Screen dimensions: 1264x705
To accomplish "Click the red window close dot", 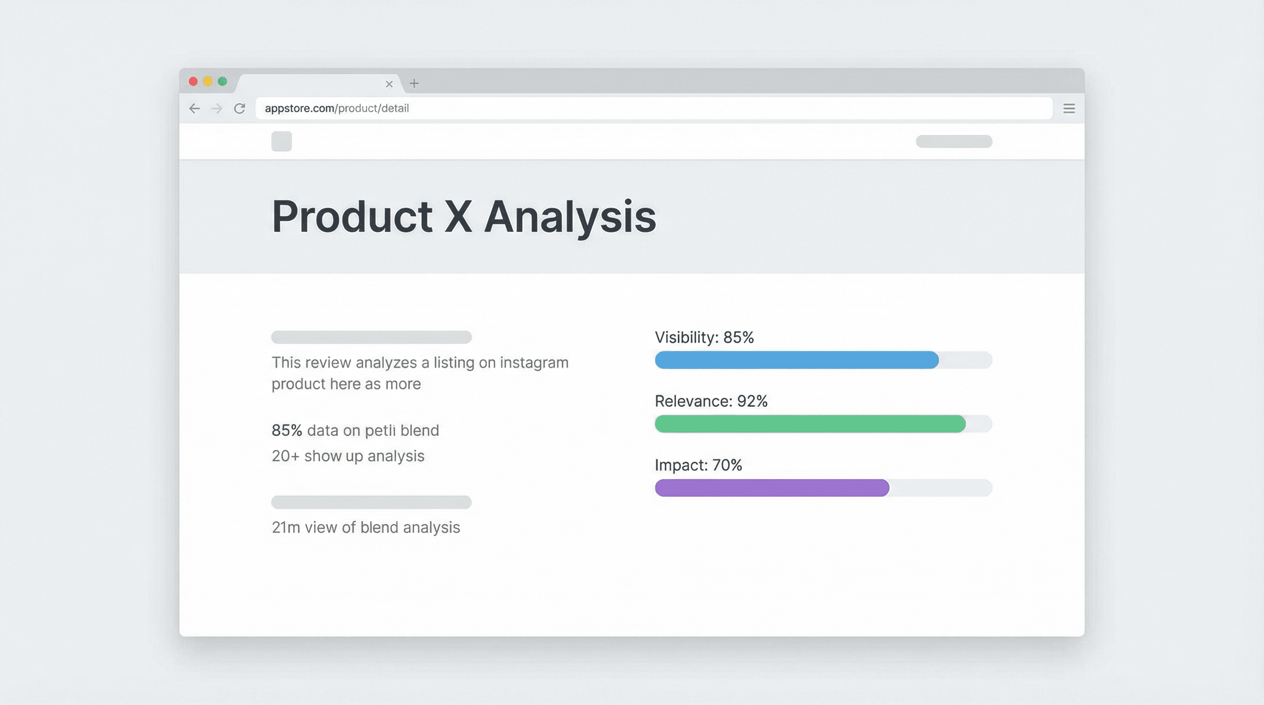I will click(193, 81).
